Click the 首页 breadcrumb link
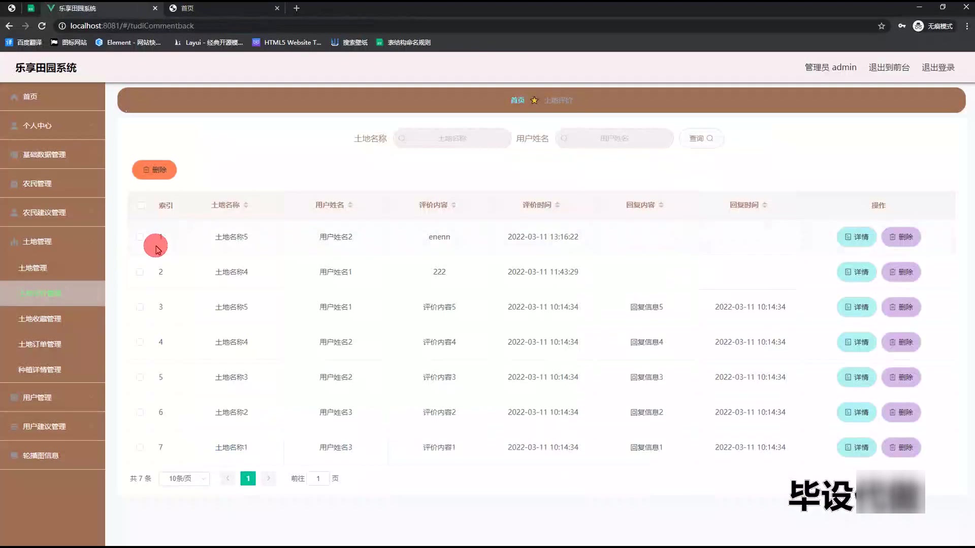 click(x=517, y=100)
